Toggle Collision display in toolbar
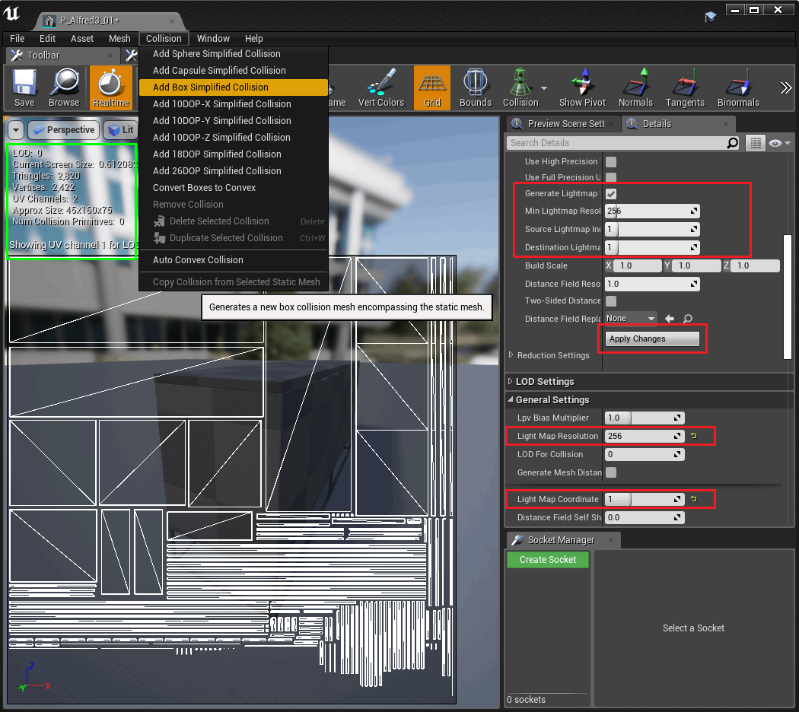This screenshot has width=799, height=712. (x=520, y=87)
